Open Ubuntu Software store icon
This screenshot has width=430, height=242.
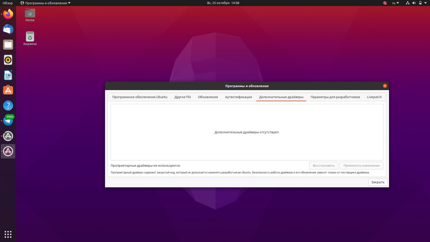[8, 90]
